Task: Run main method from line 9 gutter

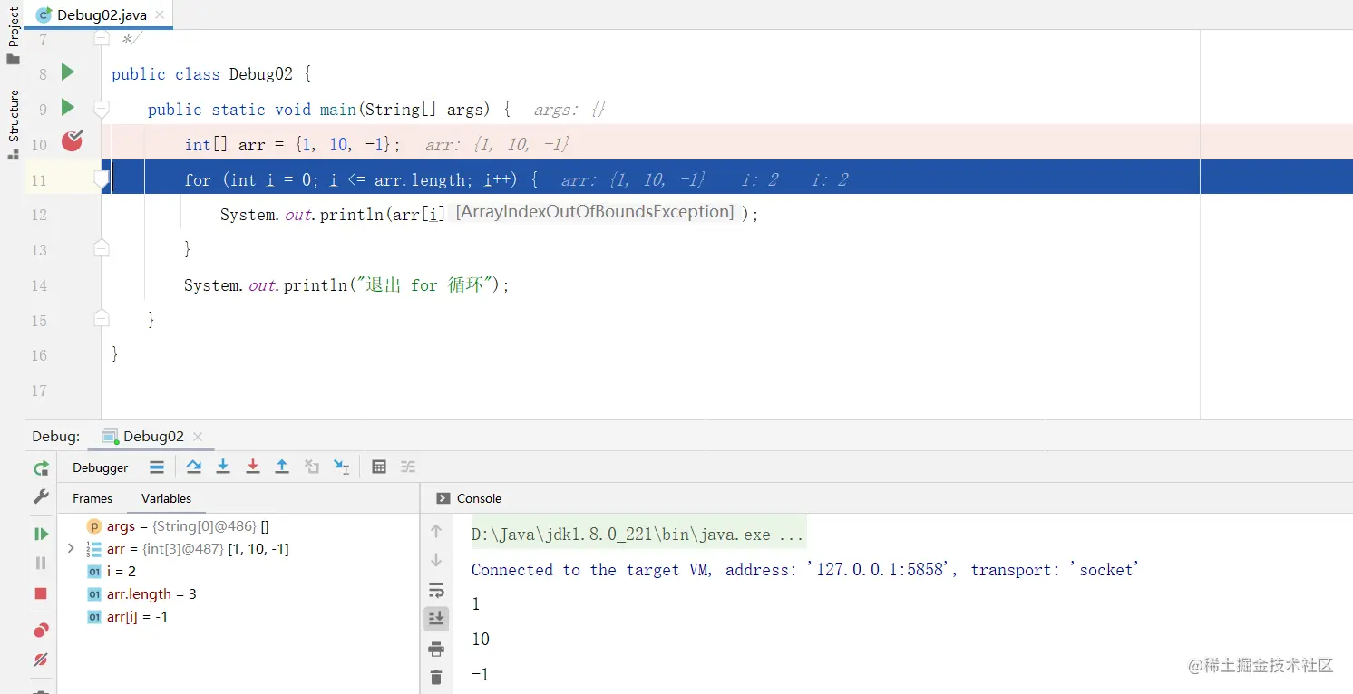Action: pos(67,107)
